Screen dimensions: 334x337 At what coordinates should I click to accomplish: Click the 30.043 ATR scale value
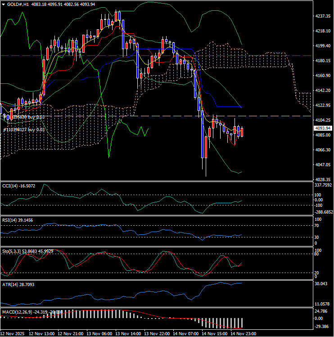point(322,284)
